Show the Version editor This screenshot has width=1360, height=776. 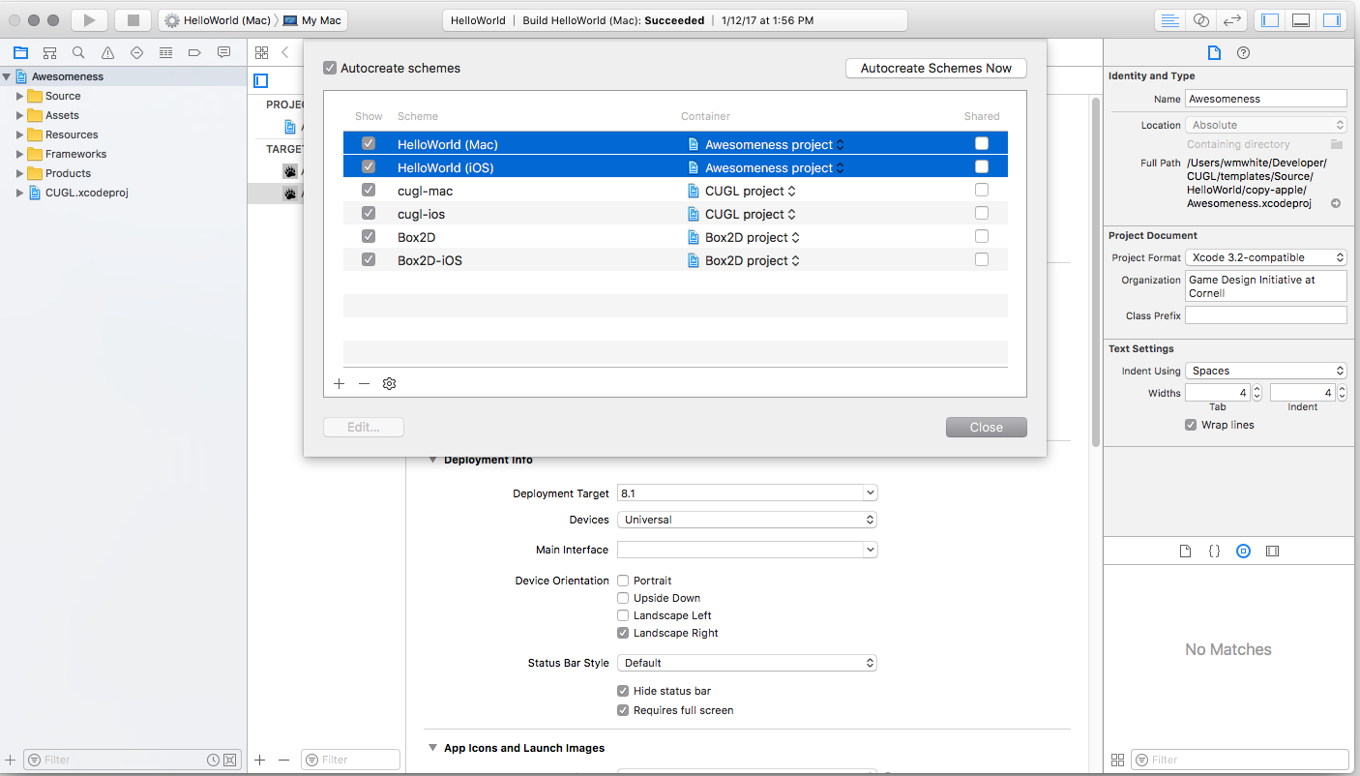tap(1231, 20)
